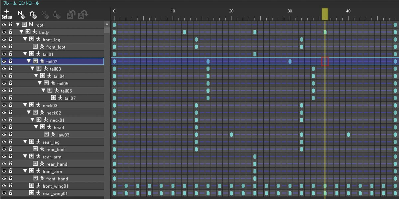
Task: Toggle visibility of the head part
Action: 4,127
